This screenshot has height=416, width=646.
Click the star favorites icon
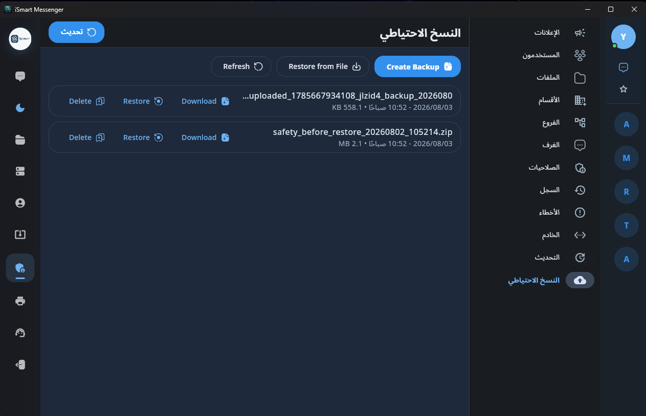[623, 89]
